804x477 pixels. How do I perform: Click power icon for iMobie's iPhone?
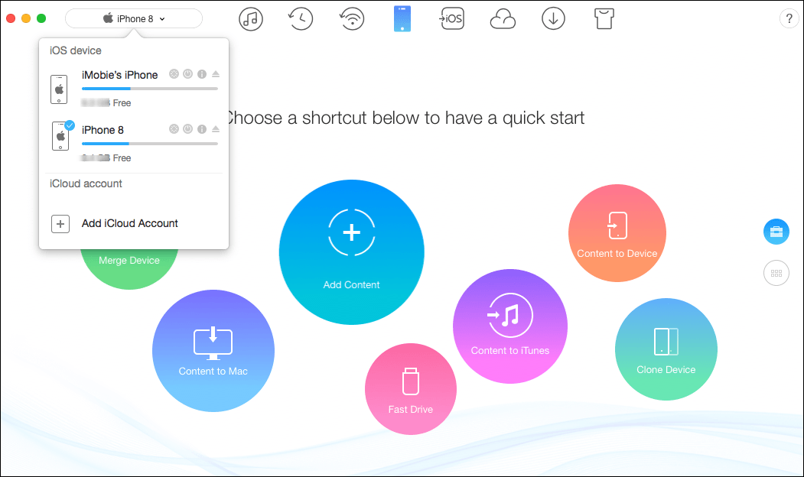(187, 75)
